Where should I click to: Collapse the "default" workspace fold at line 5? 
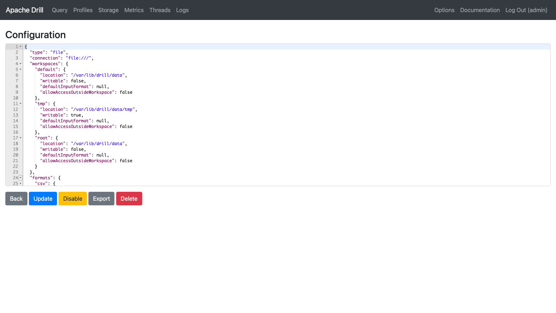coord(20,70)
